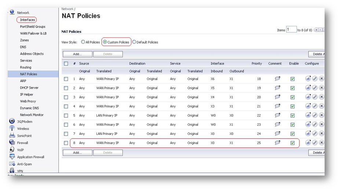Open the Interfaces page in Network menu
340x191 pixels.
[28, 20]
